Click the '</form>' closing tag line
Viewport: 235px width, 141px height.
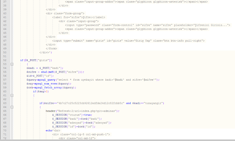point(51,49)
